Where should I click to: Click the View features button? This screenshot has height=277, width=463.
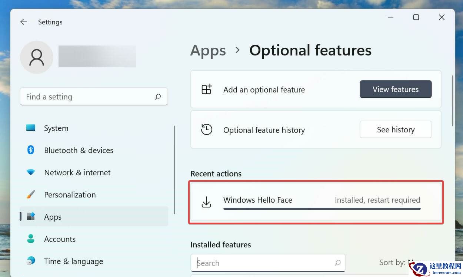[395, 89]
